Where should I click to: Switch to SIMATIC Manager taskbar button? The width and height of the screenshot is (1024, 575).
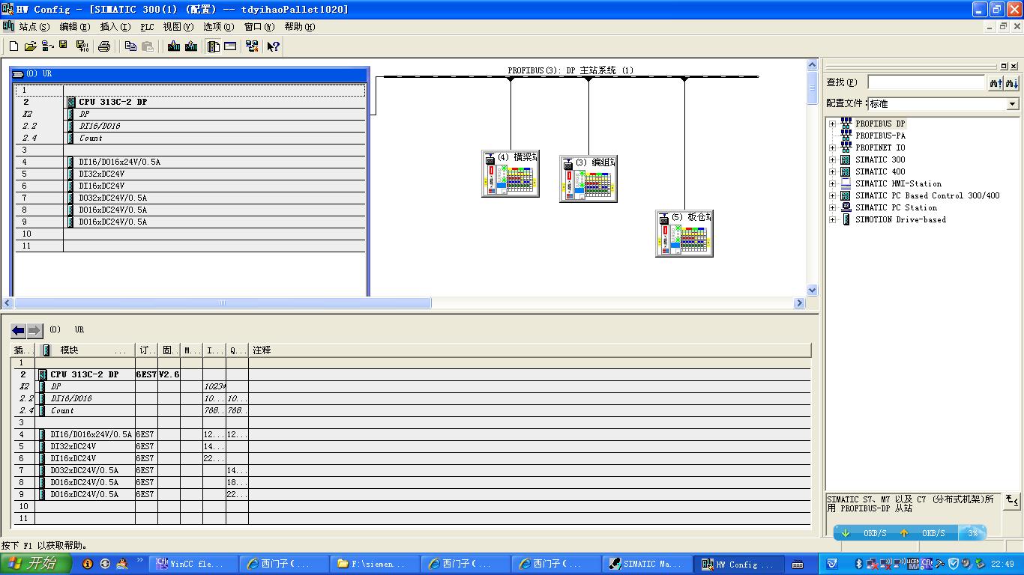(648, 565)
